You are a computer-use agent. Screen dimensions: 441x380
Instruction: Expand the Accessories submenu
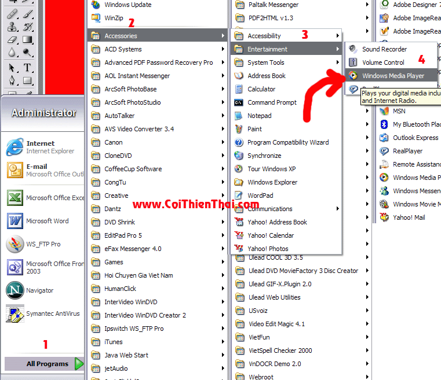(x=157, y=36)
